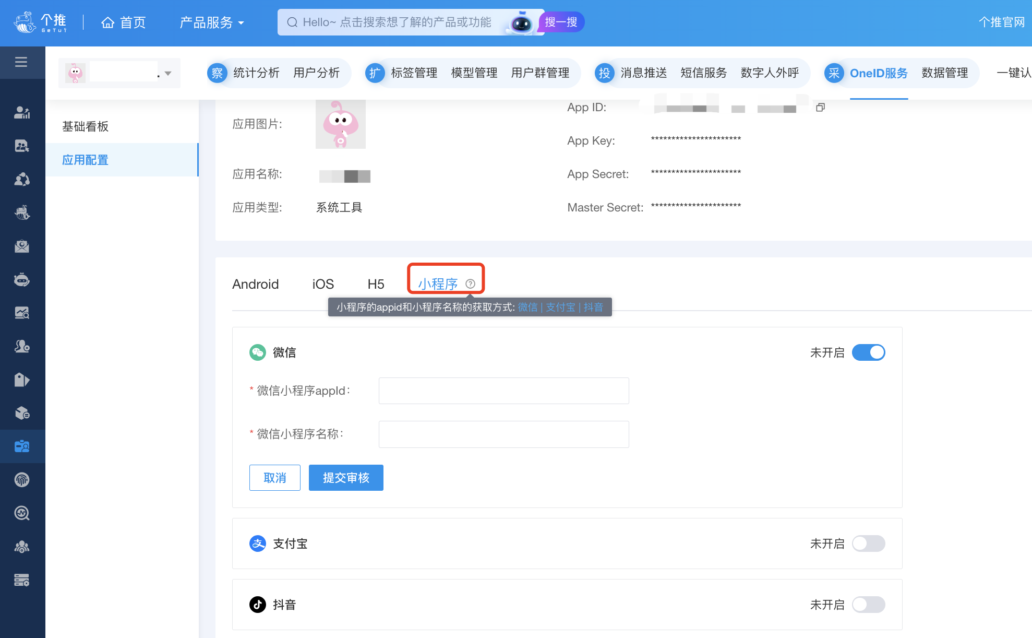
Task: Enable the 支付宝 mini program switch
Action: 868,544
